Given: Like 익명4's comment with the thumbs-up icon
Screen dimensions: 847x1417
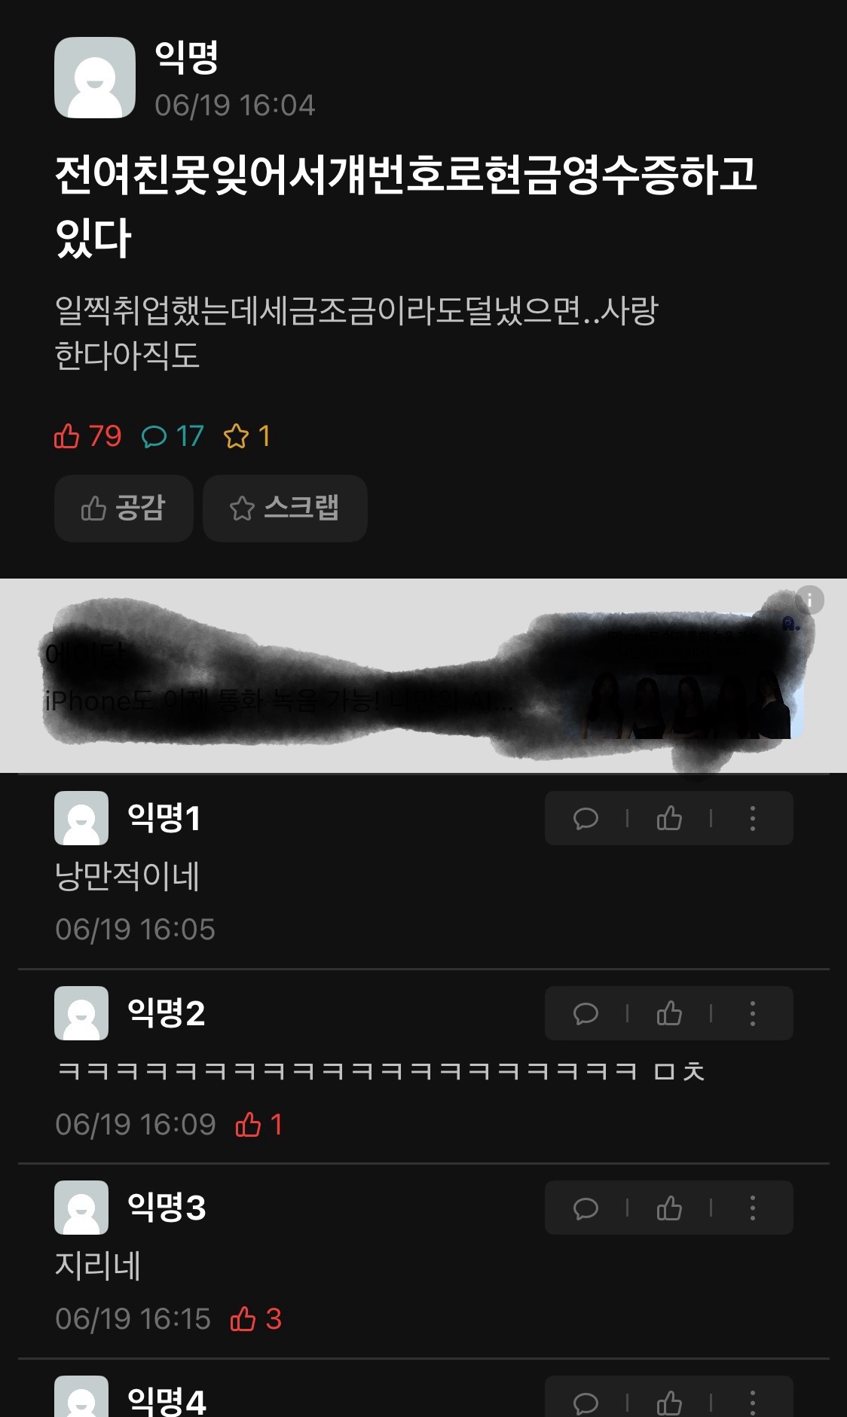Looking at the screenshot, I should pos(669,1403).
